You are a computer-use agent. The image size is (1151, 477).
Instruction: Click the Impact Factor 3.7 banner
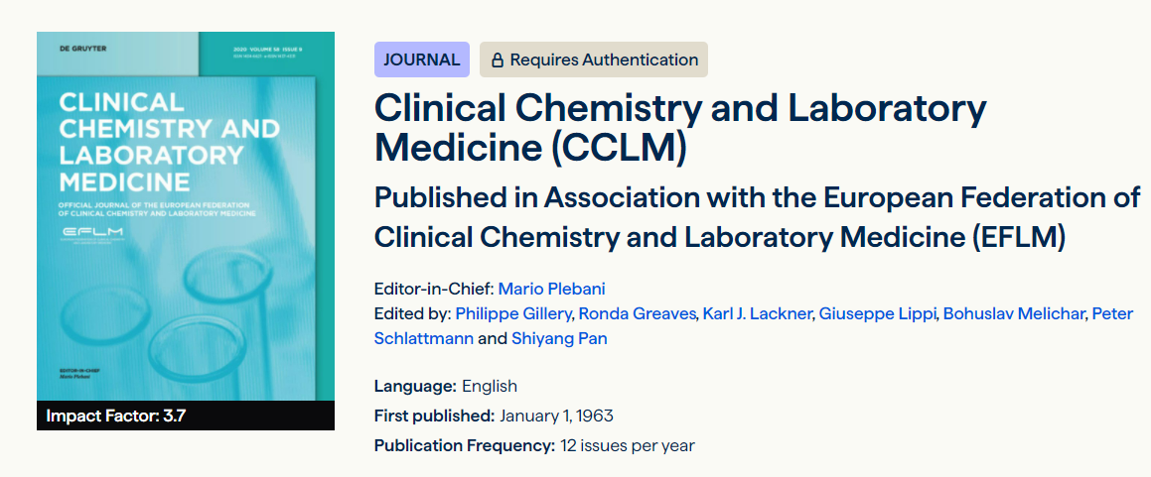[x=116, y=416]
